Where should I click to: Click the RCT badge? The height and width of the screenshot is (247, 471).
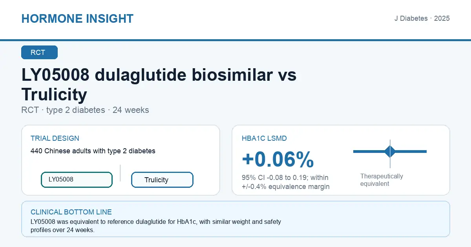(39, 53)
